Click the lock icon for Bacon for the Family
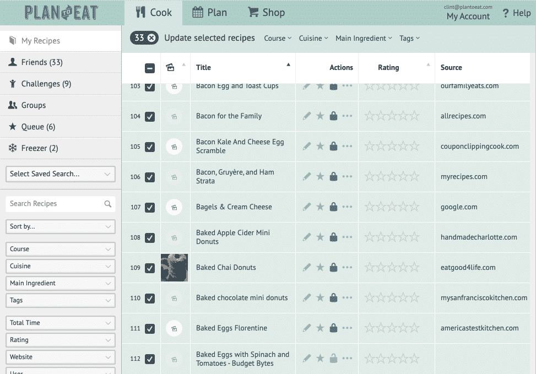 [x=333, y=116]
